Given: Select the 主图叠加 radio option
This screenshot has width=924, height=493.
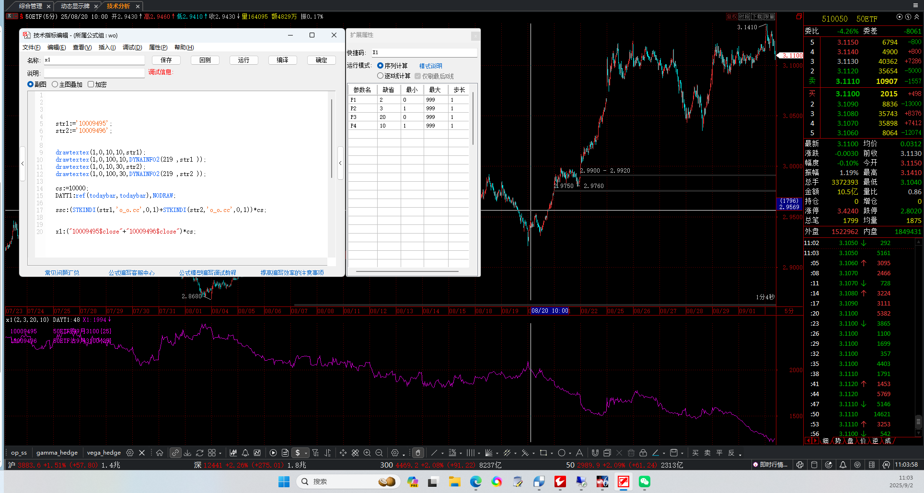Looking at the screenshot, I should pos(55,84).
